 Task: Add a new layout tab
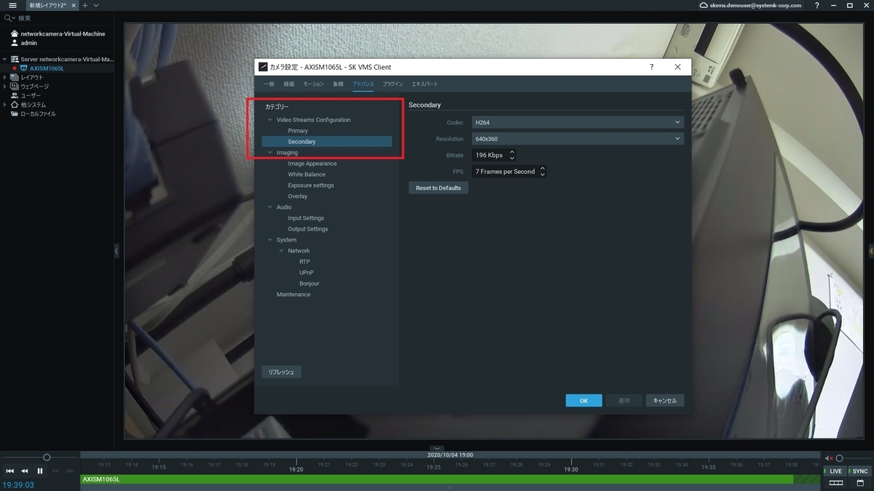[x=84, y=5]
